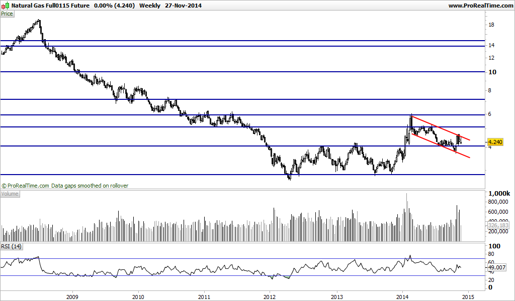The image size is (515, 301).
Task: Click the upper red channel trendline
Action: click(x=441, y=128)
